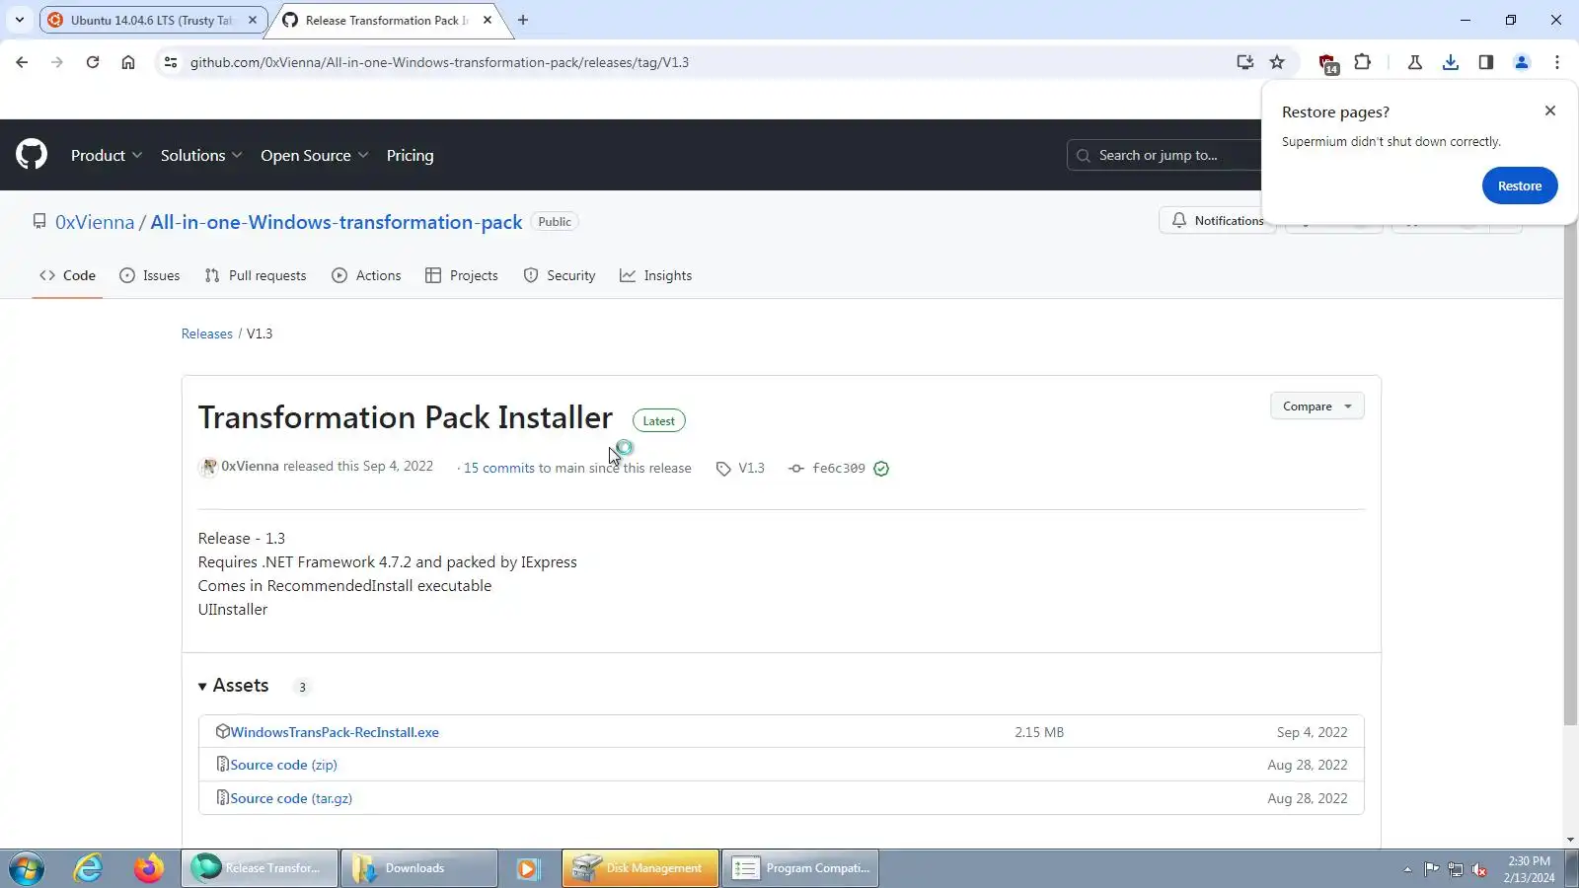Go to the Releases breadcrumb link

pos(207,333)
